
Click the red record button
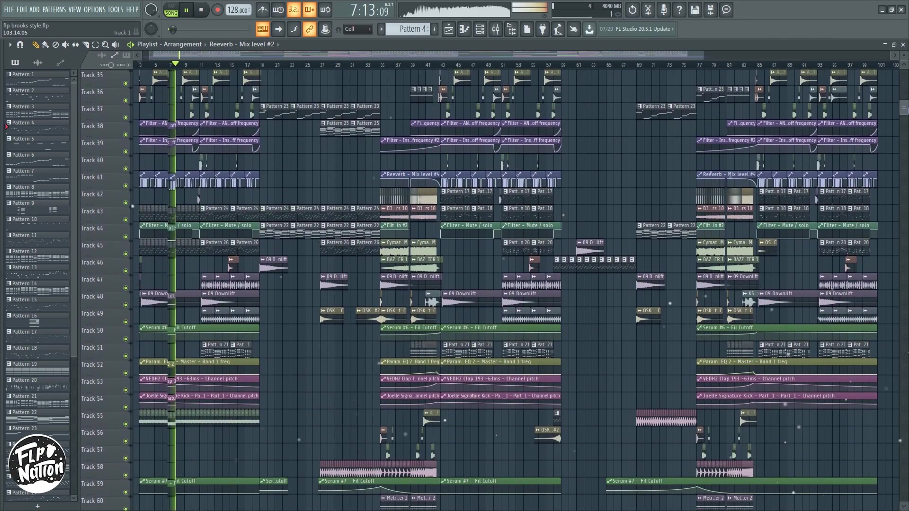pos(217,10)
